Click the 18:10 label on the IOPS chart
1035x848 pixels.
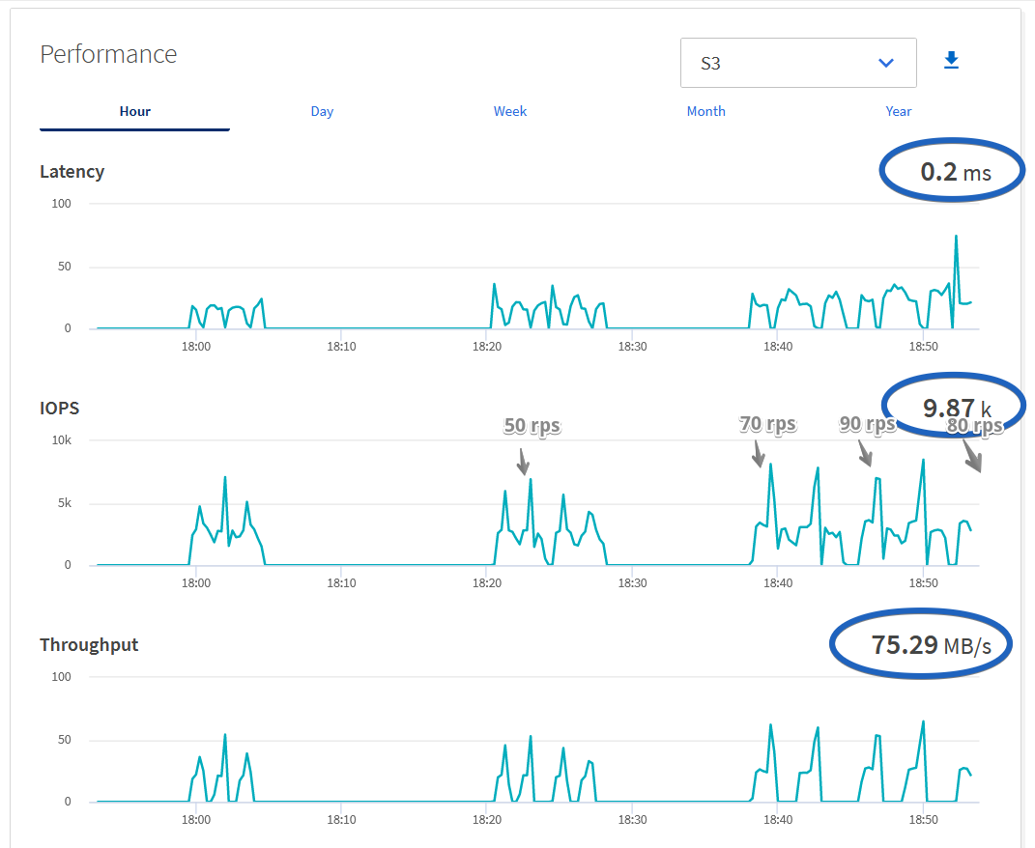pos(341,583)
